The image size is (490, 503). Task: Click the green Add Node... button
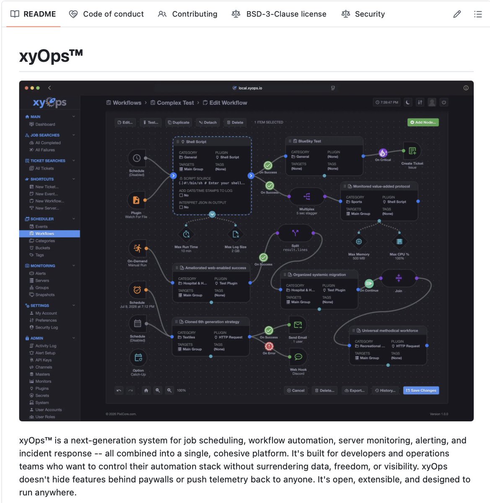423,122
